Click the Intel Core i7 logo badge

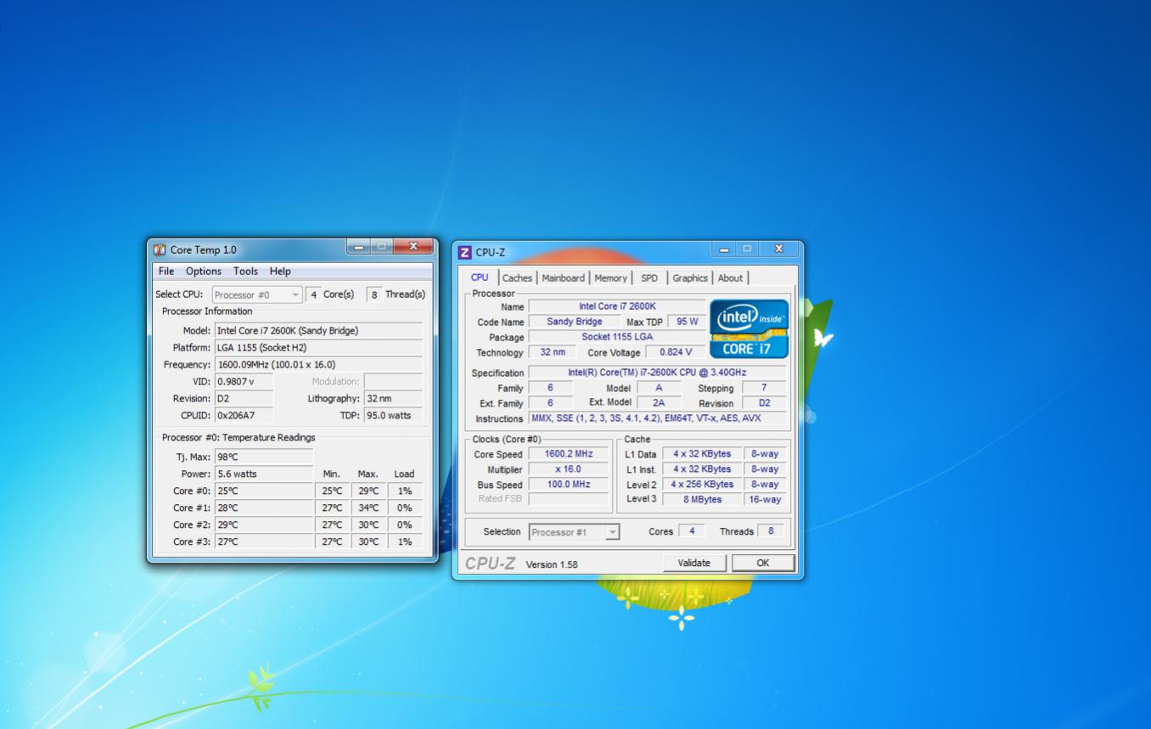749,328
